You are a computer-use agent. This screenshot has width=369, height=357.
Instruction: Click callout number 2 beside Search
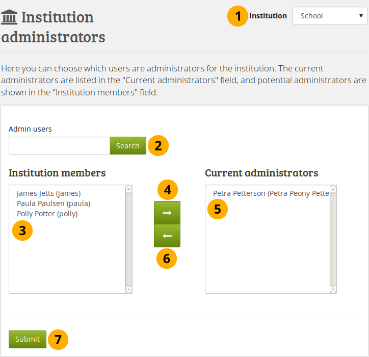(x=158, y=146)
